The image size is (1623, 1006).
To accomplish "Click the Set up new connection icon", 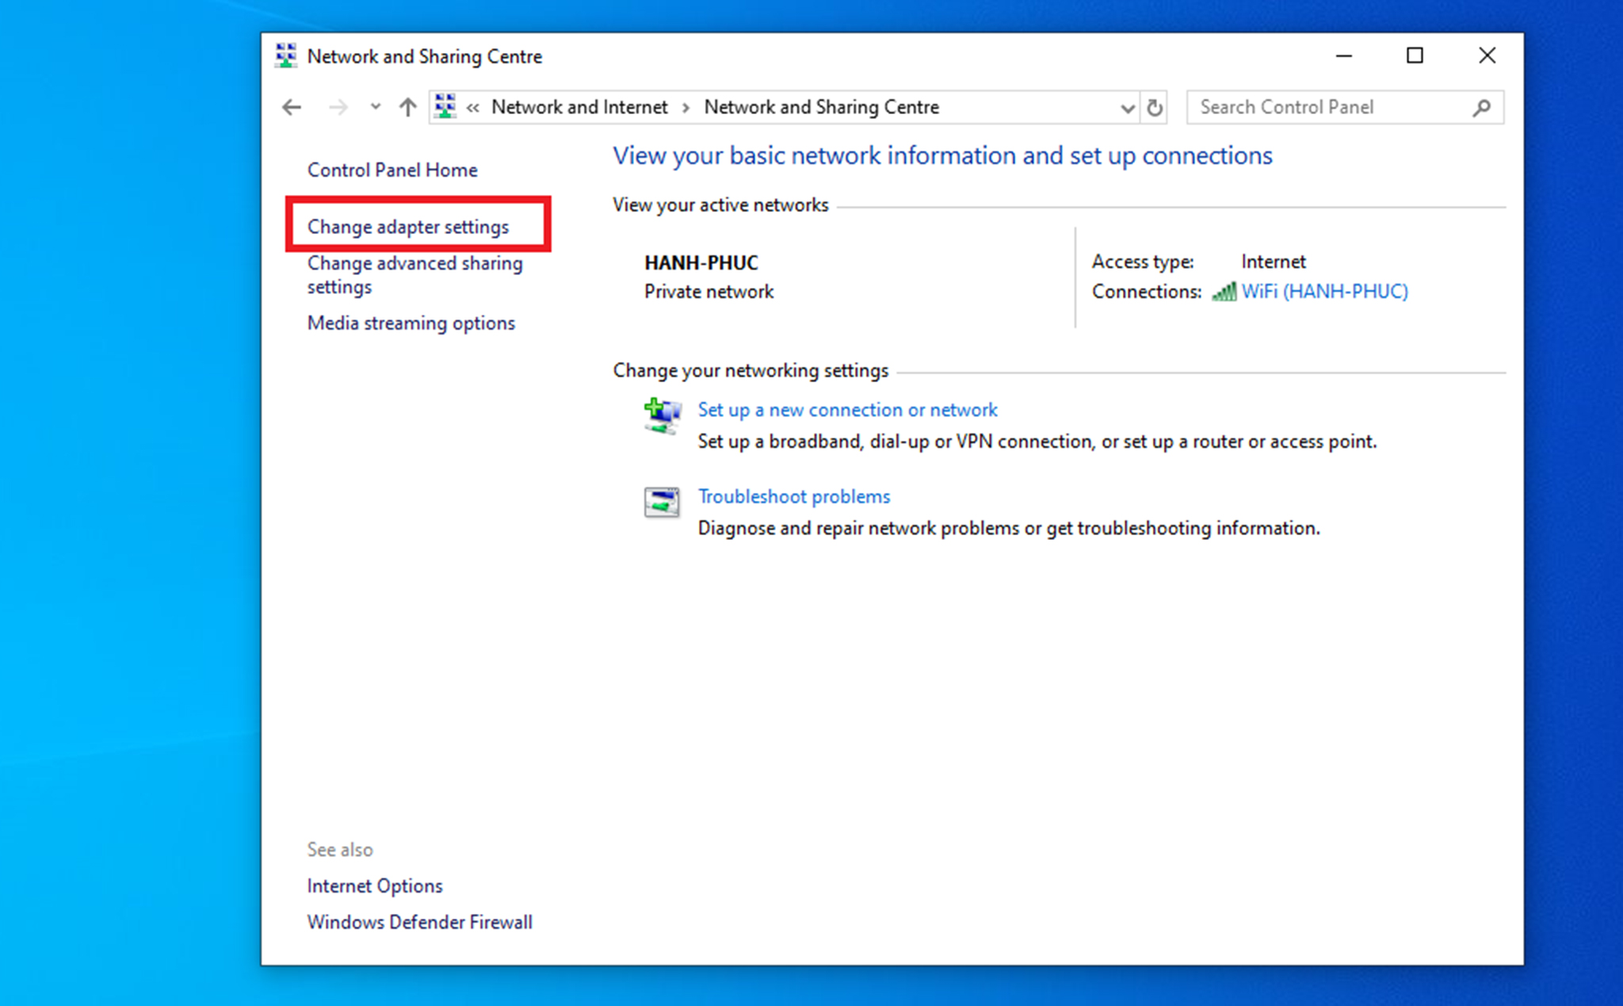I will pos(661,419).
